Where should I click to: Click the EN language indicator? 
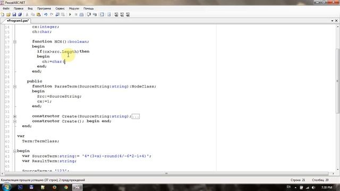click(x=288, y=187)
